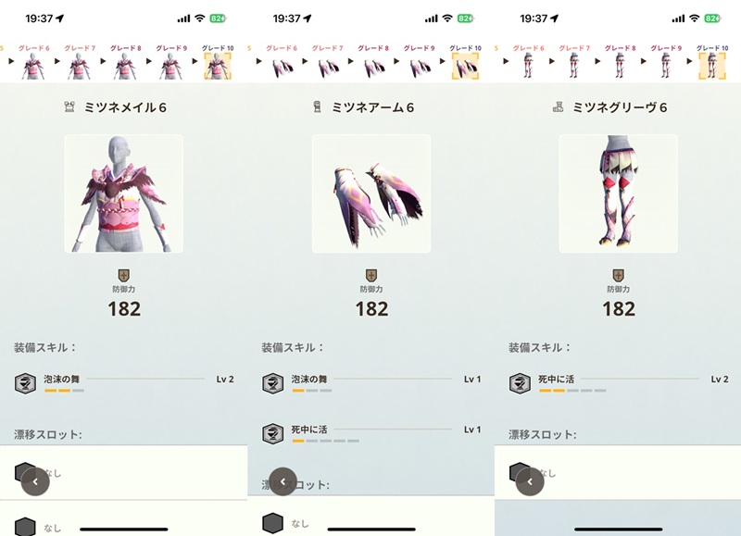This screenshot has width=741, height=536.
Task: Select Grade 7 leg armor thumbnail
Action: [574, 65]
